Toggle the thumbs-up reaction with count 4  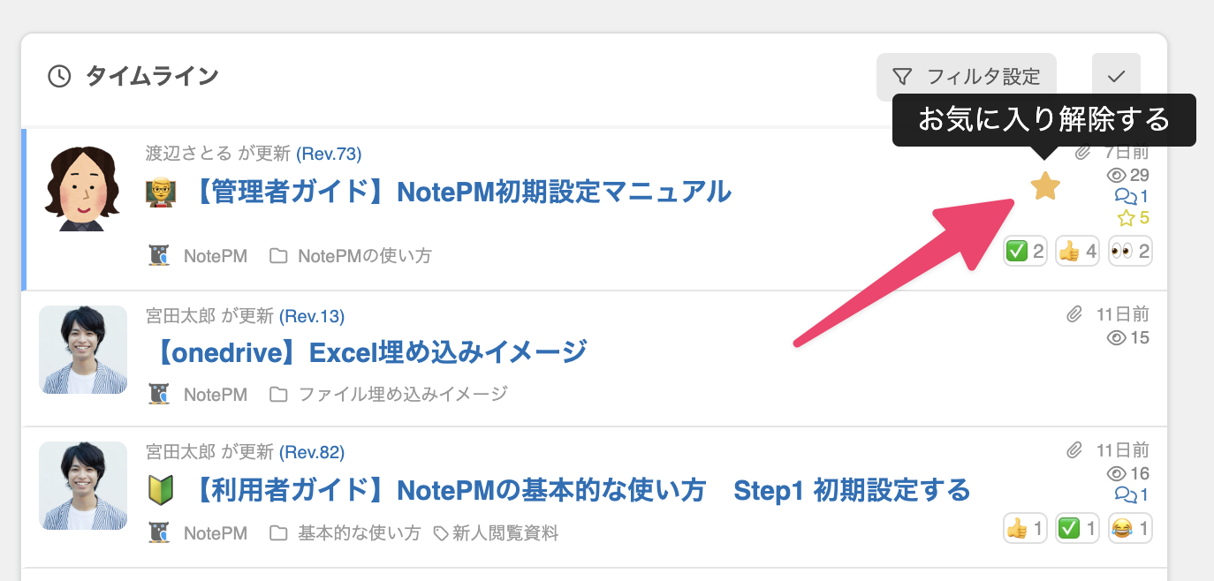click(1077, 252)
